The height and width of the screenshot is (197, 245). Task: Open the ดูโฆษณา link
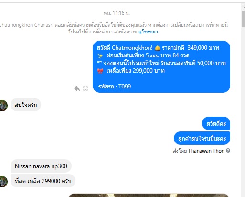(x=148, y=32)
